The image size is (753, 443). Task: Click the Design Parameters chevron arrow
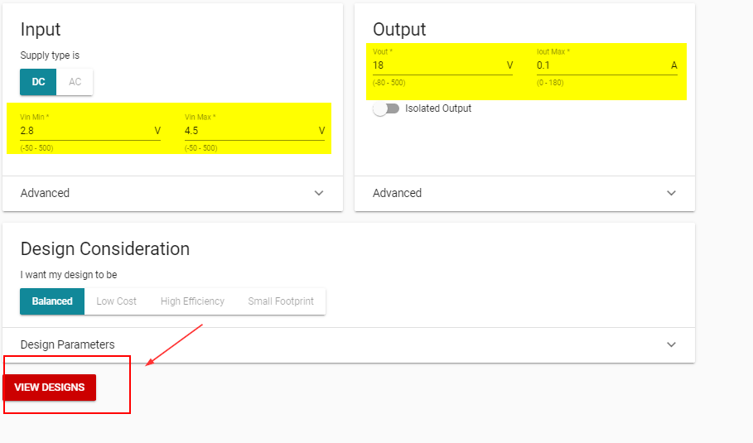[672, 344]
